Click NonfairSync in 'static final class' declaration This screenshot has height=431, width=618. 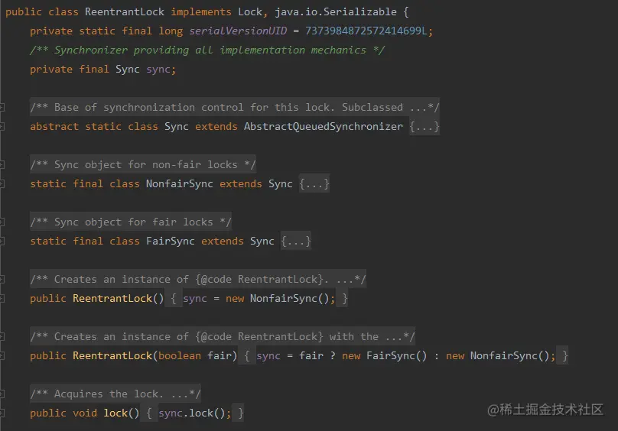(179, 184)
